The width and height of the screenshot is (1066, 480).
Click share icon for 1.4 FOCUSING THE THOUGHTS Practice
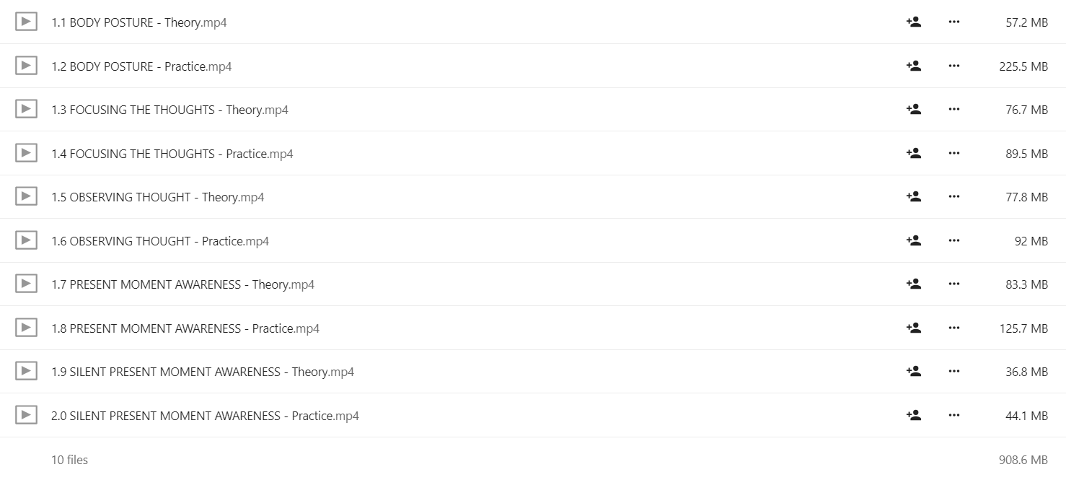pos(914,153)
